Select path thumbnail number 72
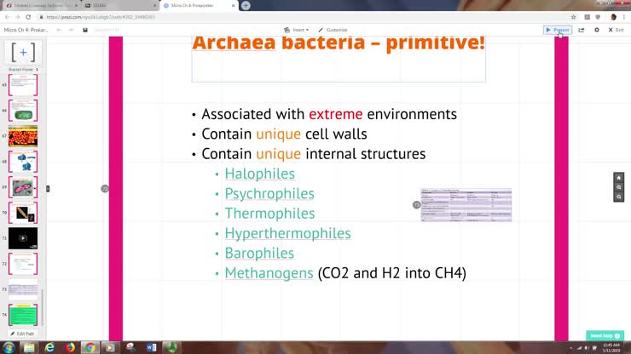 23,264
